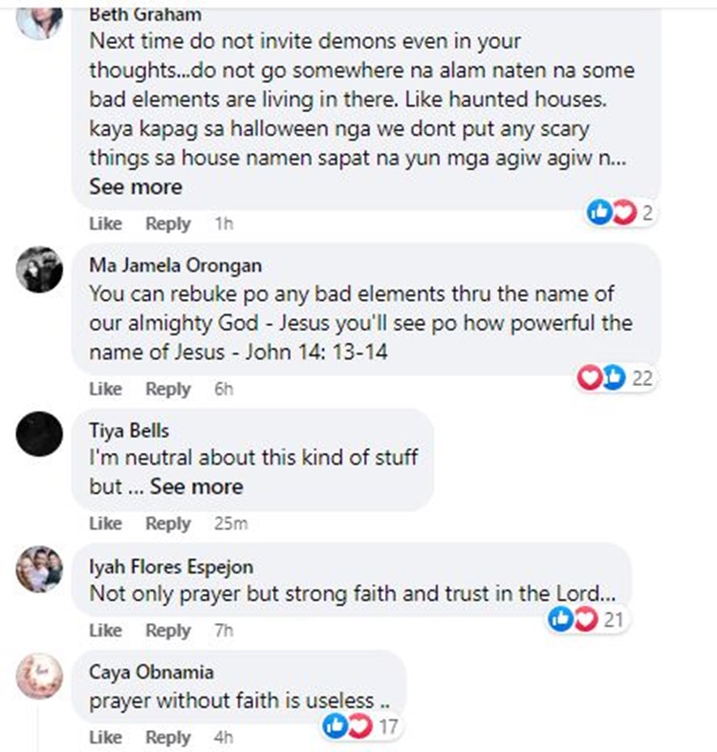717x752 pixels.
Task: Open reactions on Beth Graham's comment
Action: coord(620,212)
